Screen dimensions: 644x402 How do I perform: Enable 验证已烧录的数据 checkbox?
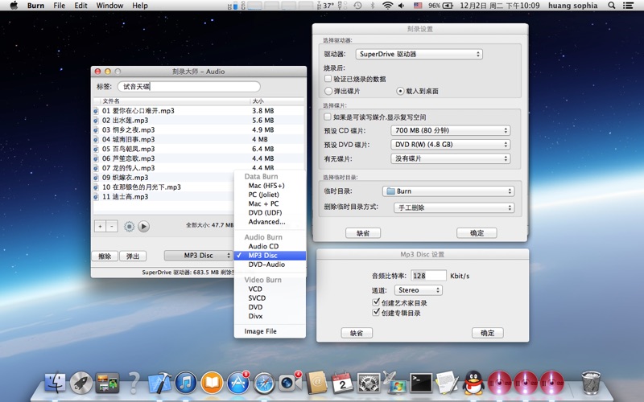pos(328,79)
